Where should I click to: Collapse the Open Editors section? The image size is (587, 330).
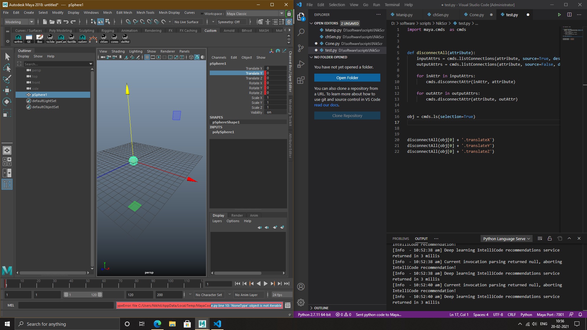tap(311, 23)
